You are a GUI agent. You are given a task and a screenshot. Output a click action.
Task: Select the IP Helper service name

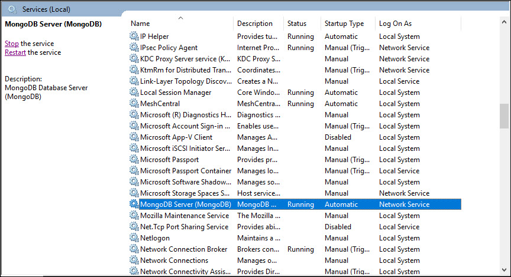pos(154,37)
